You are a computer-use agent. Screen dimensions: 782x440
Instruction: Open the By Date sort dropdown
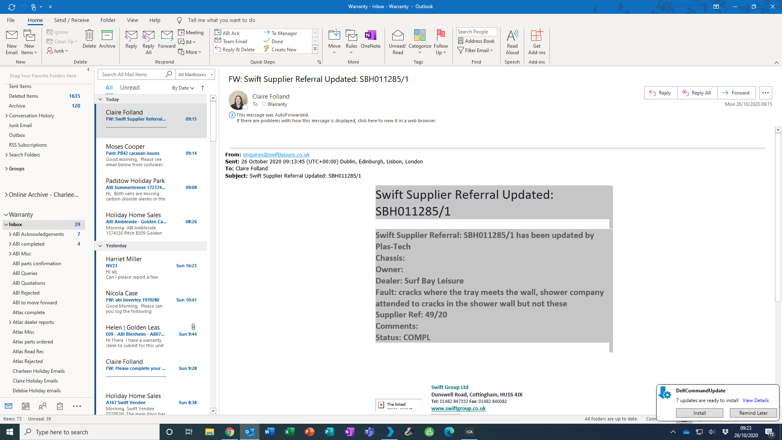click(x=183, y=88)
